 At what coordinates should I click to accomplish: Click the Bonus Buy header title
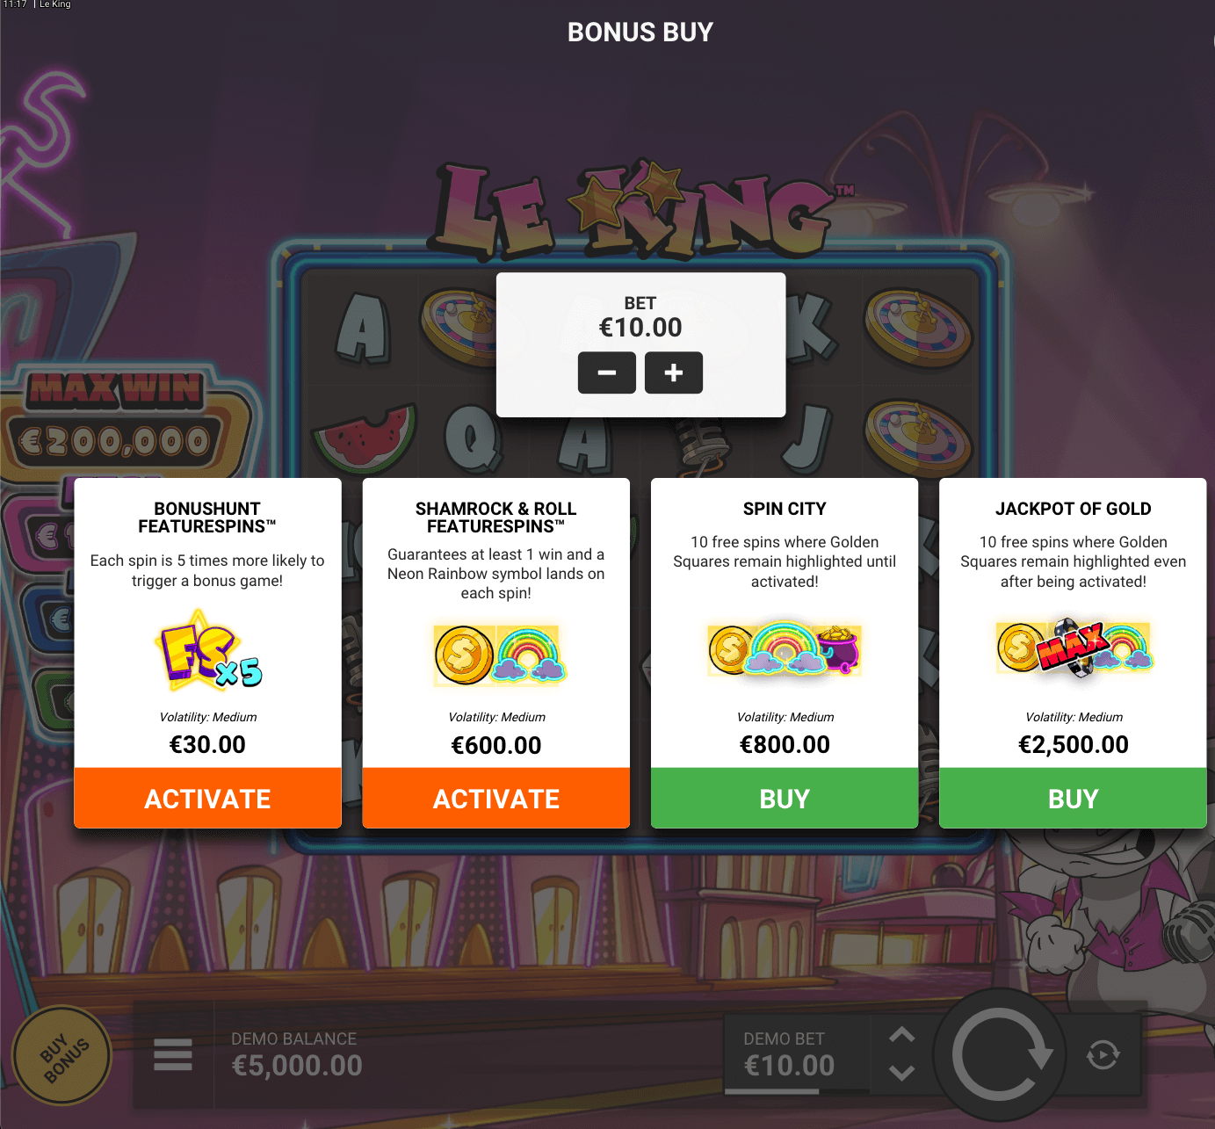pyautogui.click(x=640, y=32)
